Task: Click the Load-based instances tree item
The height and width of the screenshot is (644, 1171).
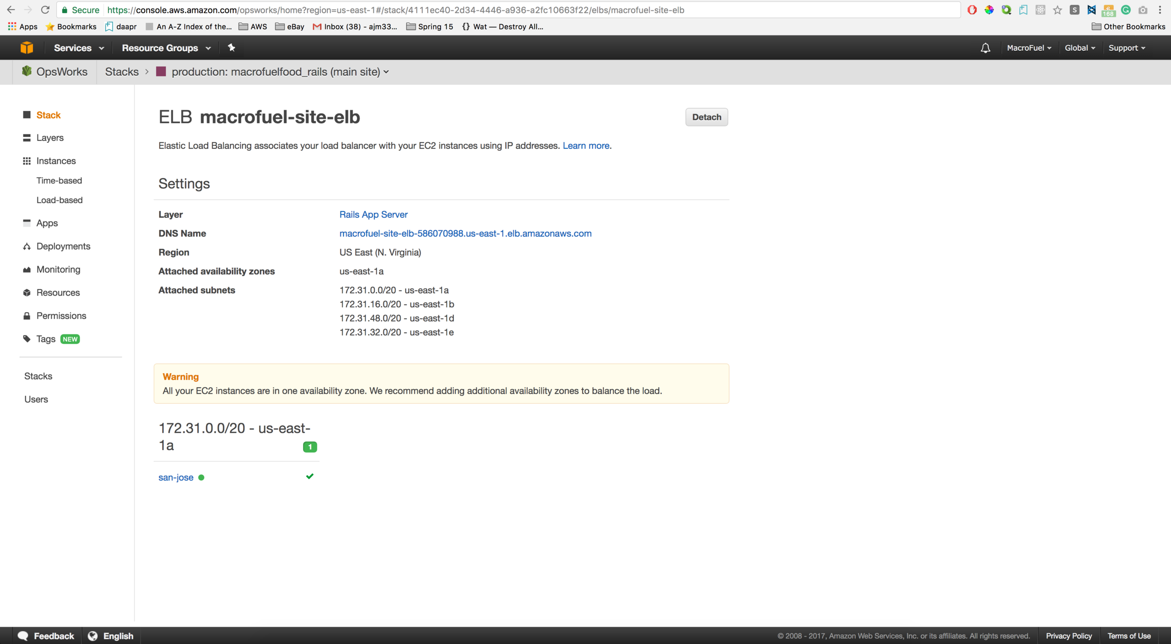Action: [x=59, y=199]
